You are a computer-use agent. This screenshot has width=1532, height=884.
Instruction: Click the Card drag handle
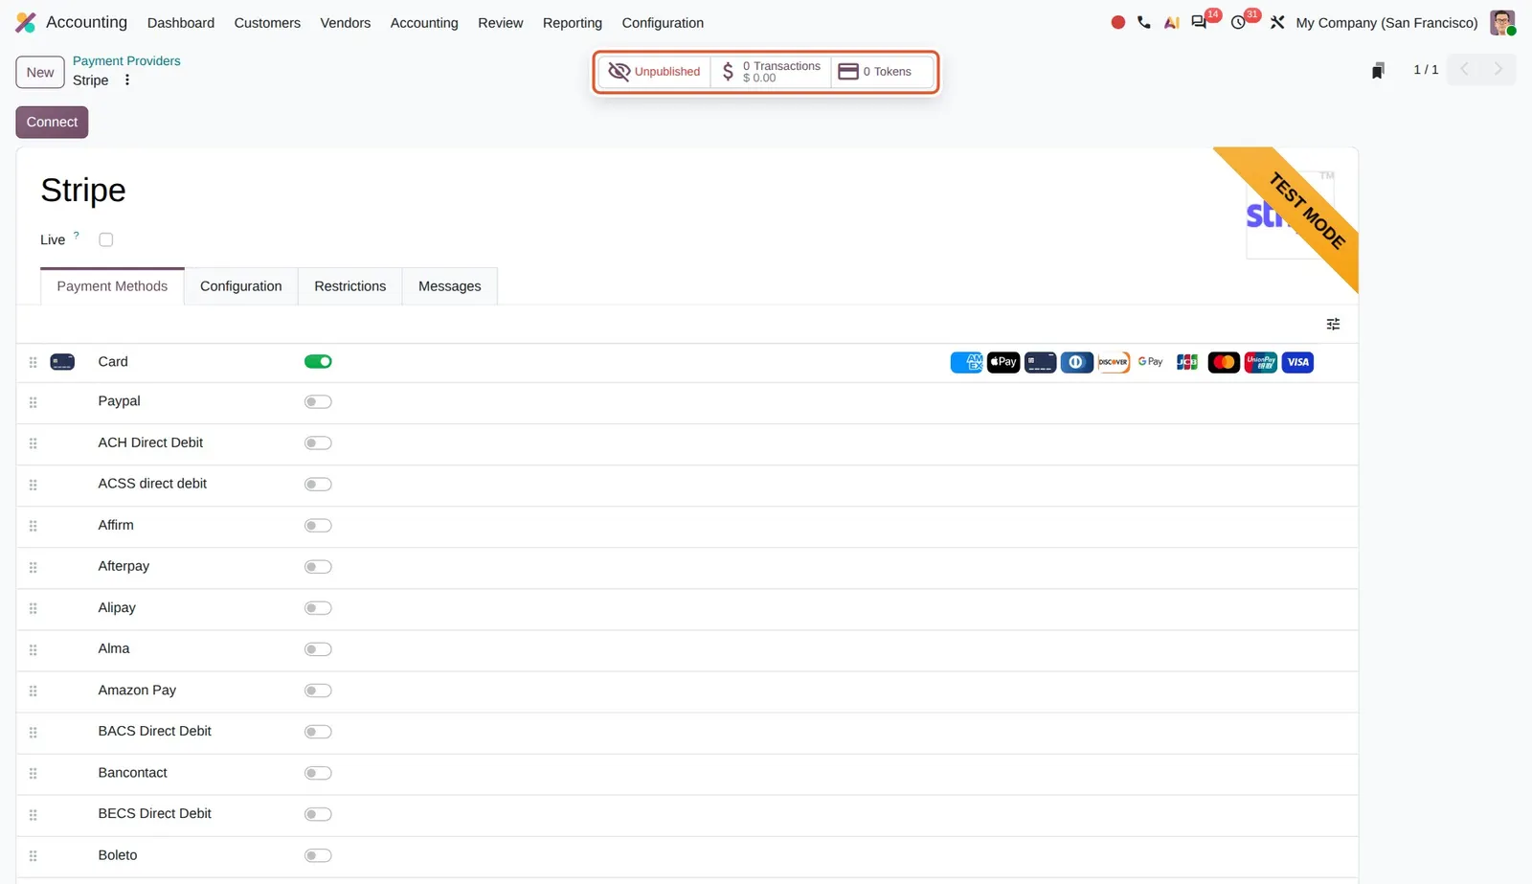pyautogui.click(x=33, y=362)
